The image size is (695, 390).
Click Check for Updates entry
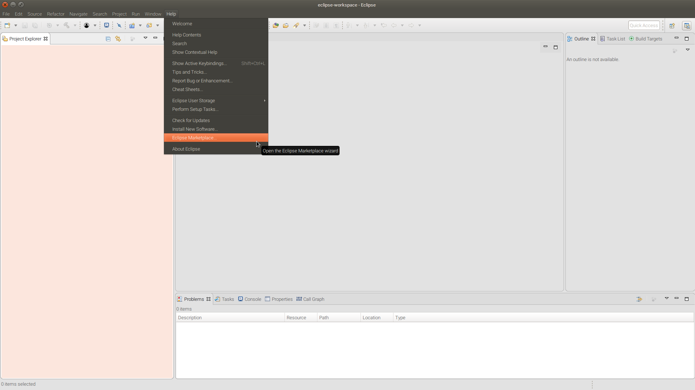point(216,120)
